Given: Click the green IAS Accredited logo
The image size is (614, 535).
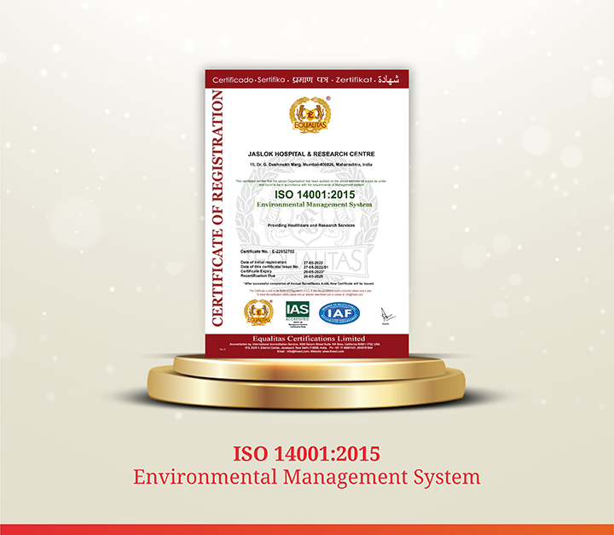Looking at the screenshot, I should pos(298,314).
